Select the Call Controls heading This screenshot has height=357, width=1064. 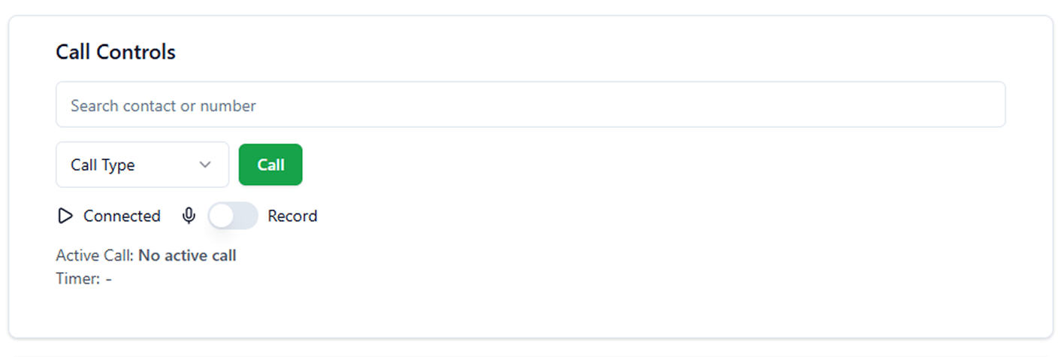click(116, 53)
